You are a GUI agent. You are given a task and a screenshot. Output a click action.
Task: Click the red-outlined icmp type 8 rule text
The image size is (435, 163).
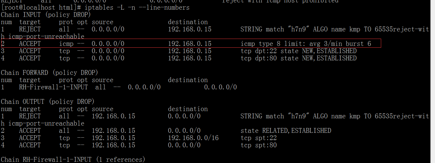[306, 44]
